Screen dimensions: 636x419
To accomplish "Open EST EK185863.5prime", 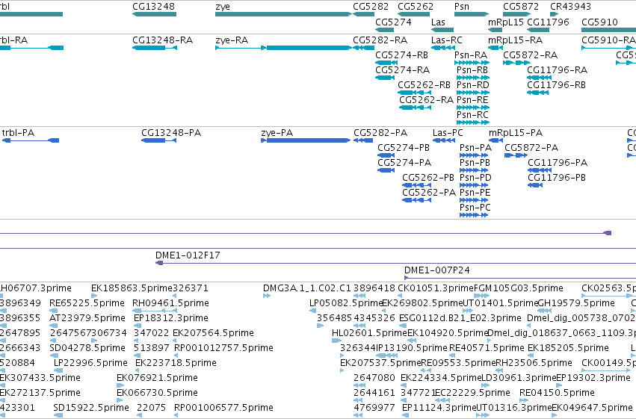I will coord(132,288).
